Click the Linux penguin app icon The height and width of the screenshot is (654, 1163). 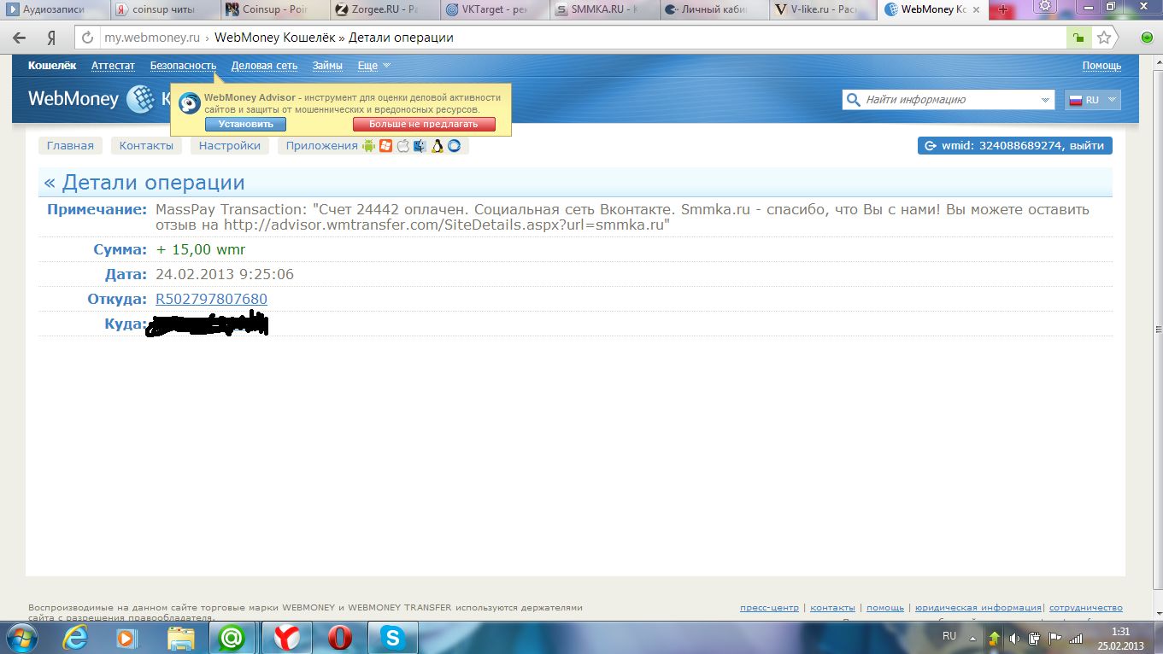[x=437, y=146]
